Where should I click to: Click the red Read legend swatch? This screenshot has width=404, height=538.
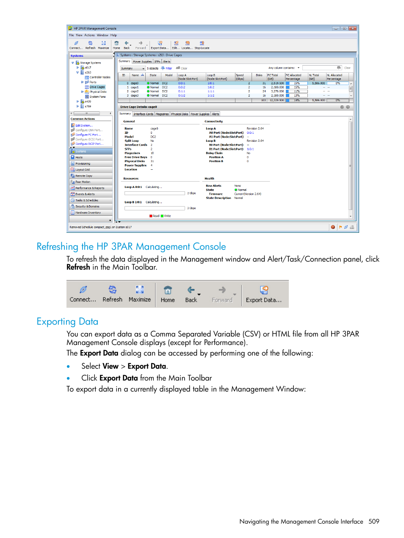pyautogui.click(x=151, y=216)
